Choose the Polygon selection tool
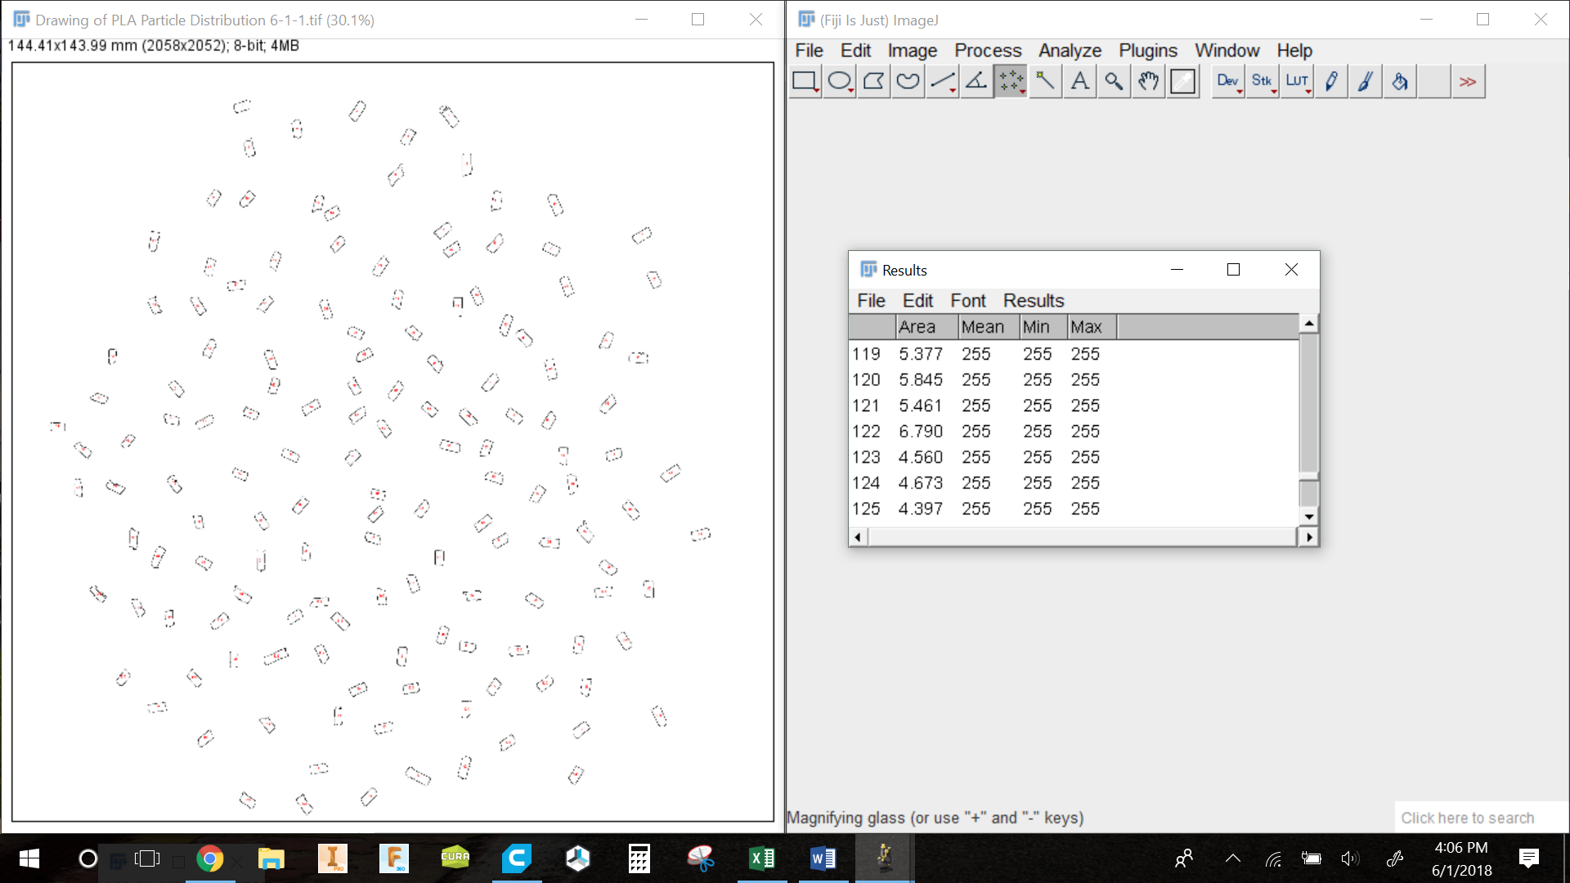 (874, 81)
